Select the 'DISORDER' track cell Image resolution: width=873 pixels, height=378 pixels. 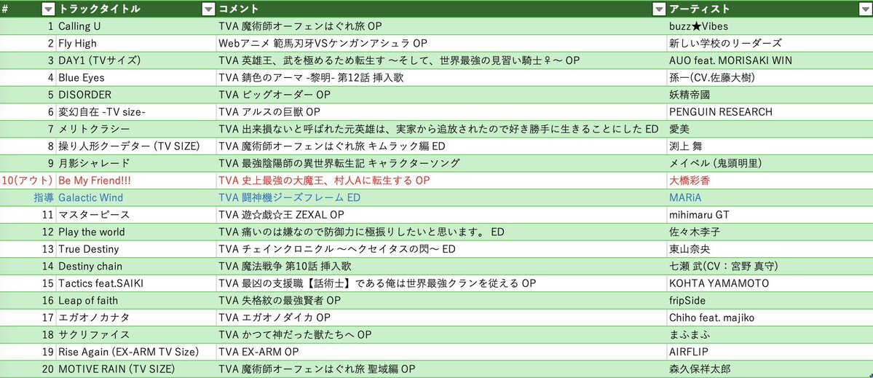tap(135, 95)
